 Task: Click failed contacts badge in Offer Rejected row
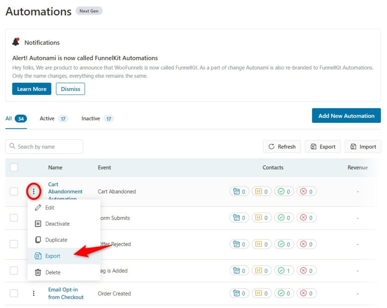pos(307,244)
